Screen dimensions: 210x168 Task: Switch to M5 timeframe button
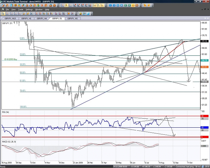(114, 5)
